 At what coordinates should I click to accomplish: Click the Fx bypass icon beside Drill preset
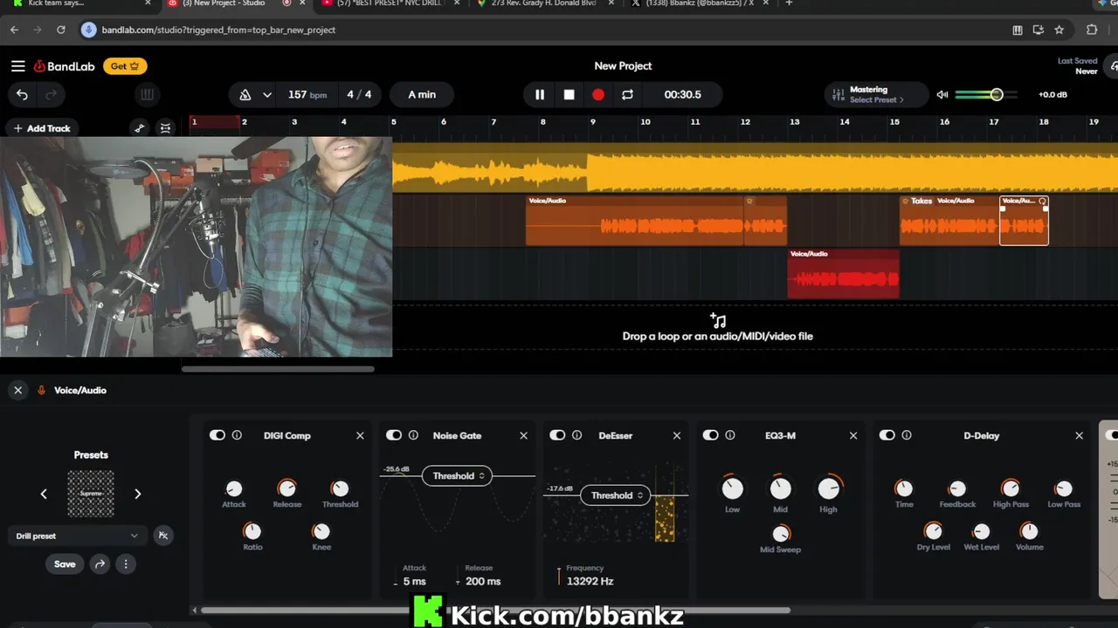click(x=162, y=536)
